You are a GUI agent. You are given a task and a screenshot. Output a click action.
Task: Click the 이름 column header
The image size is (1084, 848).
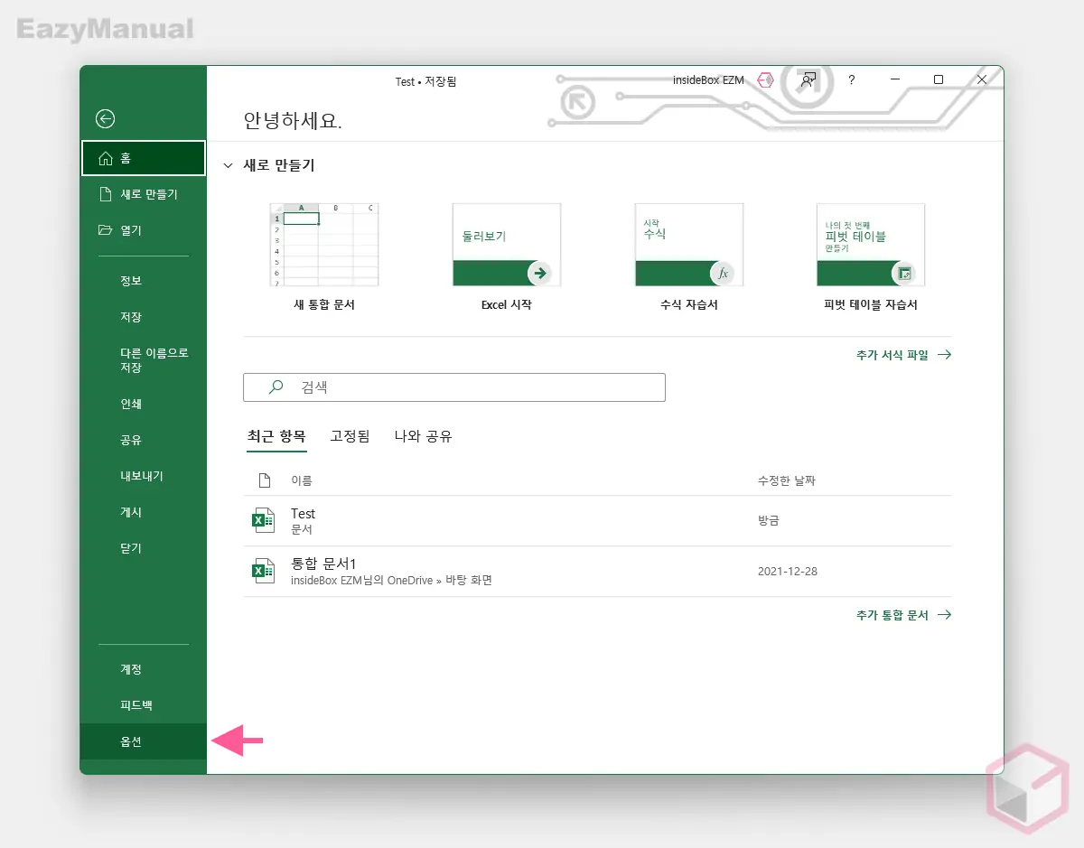[301, 480]
